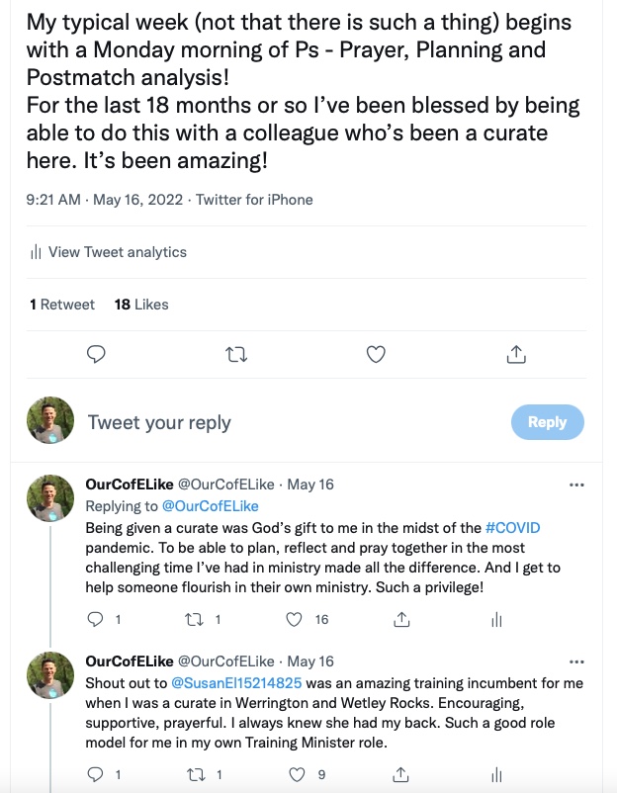Open more options on the Shout out tweet
Viewport: 617px width, 793px height.
tap(577, 661)
